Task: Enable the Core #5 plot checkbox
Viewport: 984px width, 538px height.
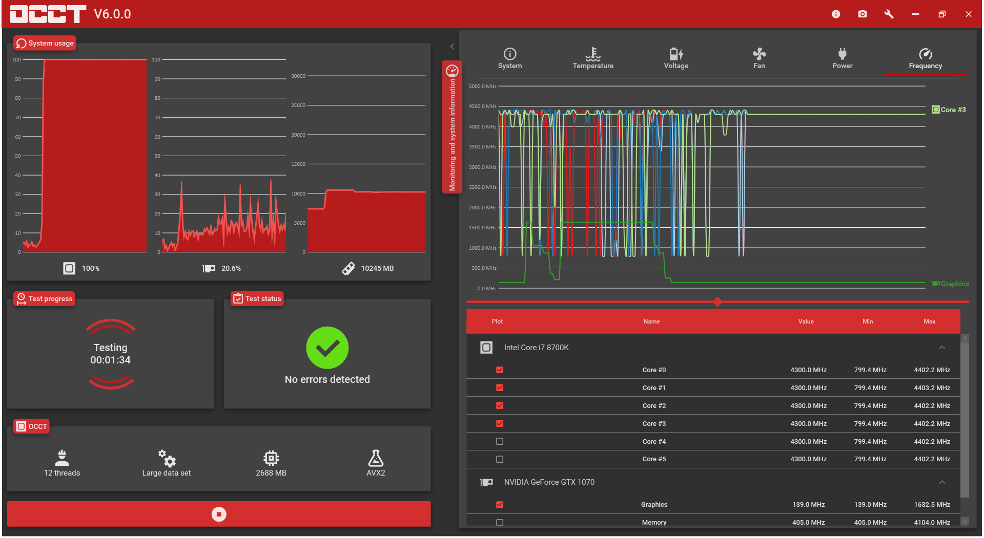Action: 500,460
